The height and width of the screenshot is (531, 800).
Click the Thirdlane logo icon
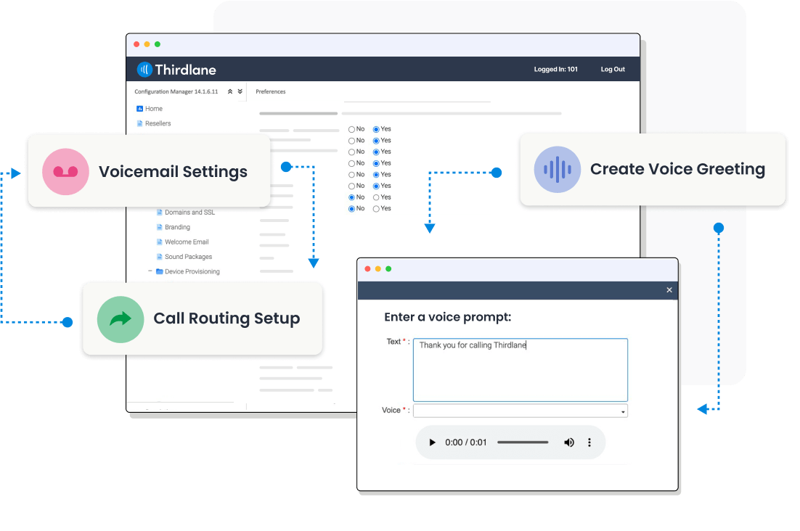point(144,70)
